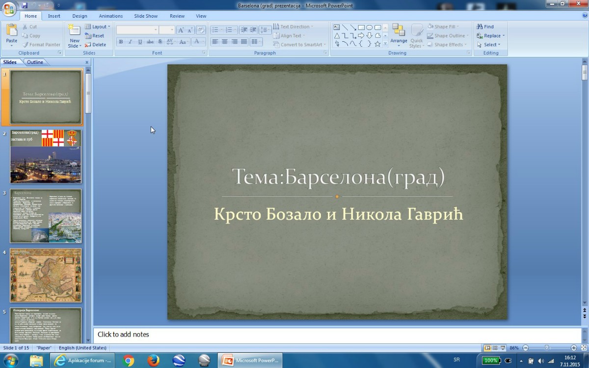Click Reset in the Slides group

click(95, 36)
